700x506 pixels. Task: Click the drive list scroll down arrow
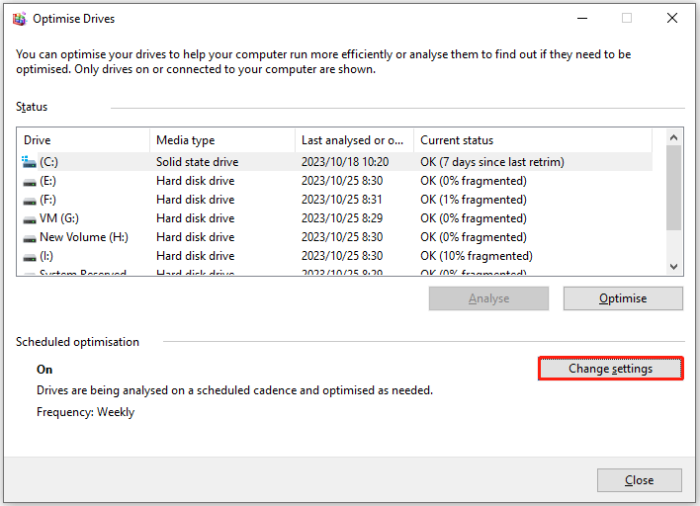pyautogui.click(x=673, y=267)
